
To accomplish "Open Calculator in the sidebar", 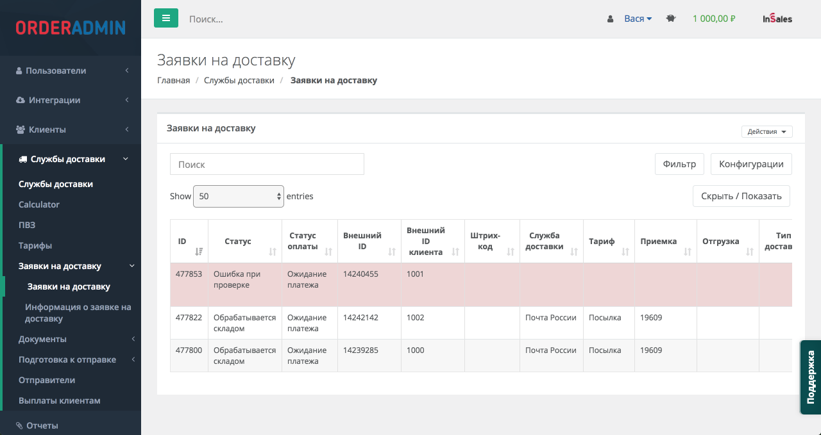I will tap(39, 204).
